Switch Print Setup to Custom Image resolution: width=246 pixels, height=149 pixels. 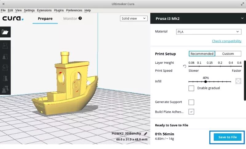click(228, 54)
